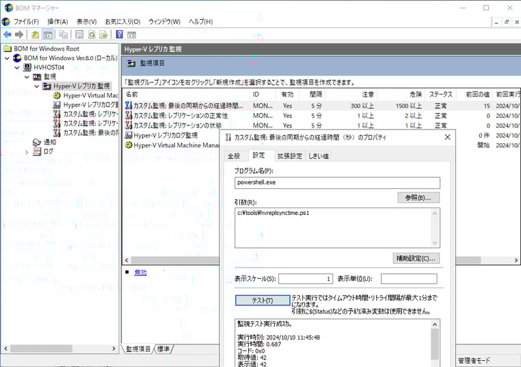Screen dimensions: 521x367
Task: Toggle the show/hide console tree toolbar icon
Action: pyautogui.click(x=48, y=34)
